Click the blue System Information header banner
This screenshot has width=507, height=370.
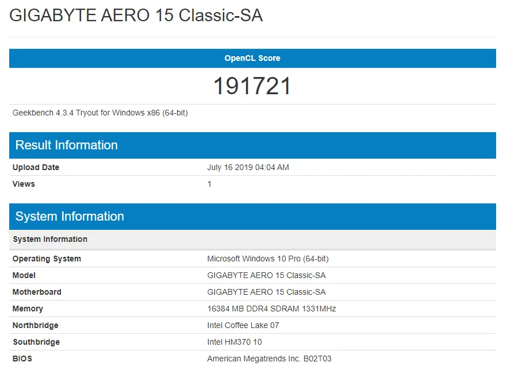pyautogui.click(x=252, y=217)
